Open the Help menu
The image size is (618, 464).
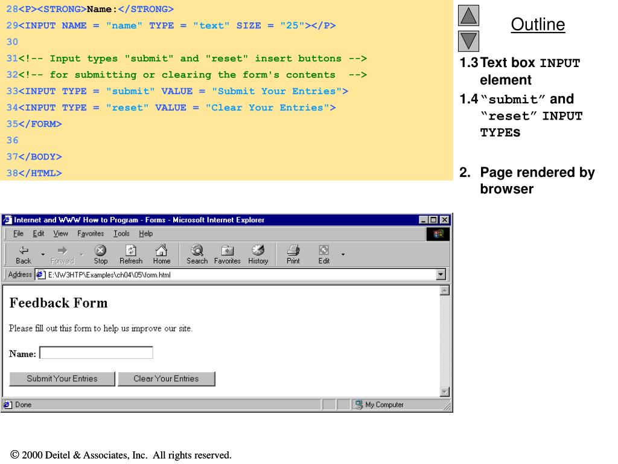[146, 234]
